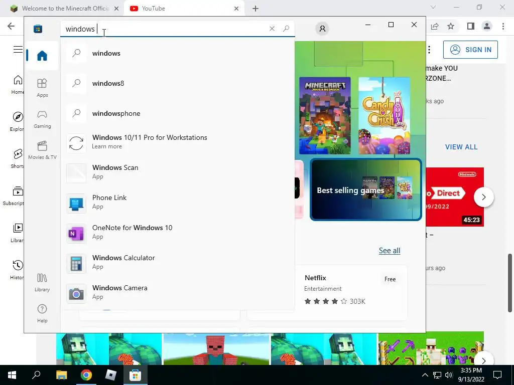Open YouTube Shorts in sidebar

pos(17,158)
